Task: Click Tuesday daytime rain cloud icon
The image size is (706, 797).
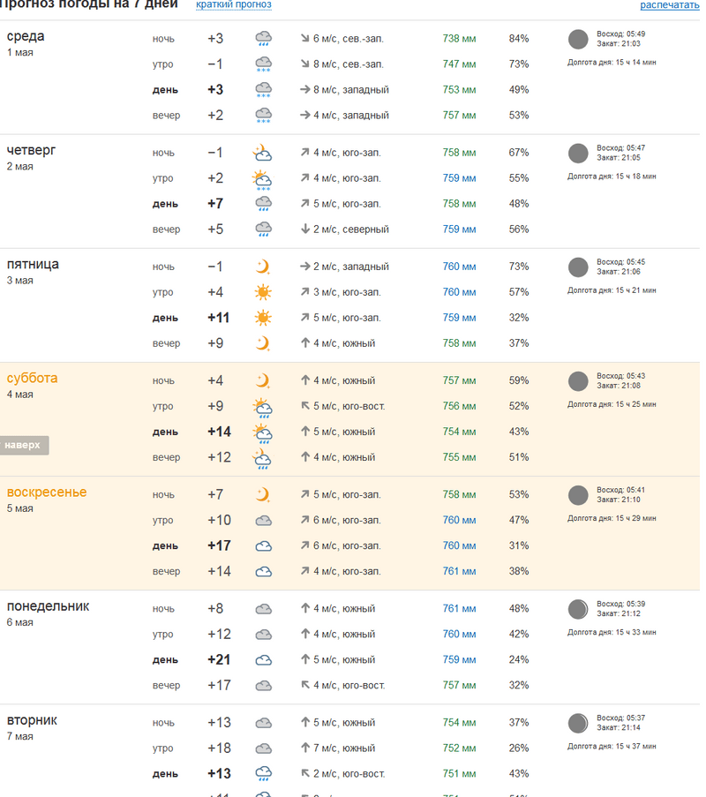Action: click(263, 774)
